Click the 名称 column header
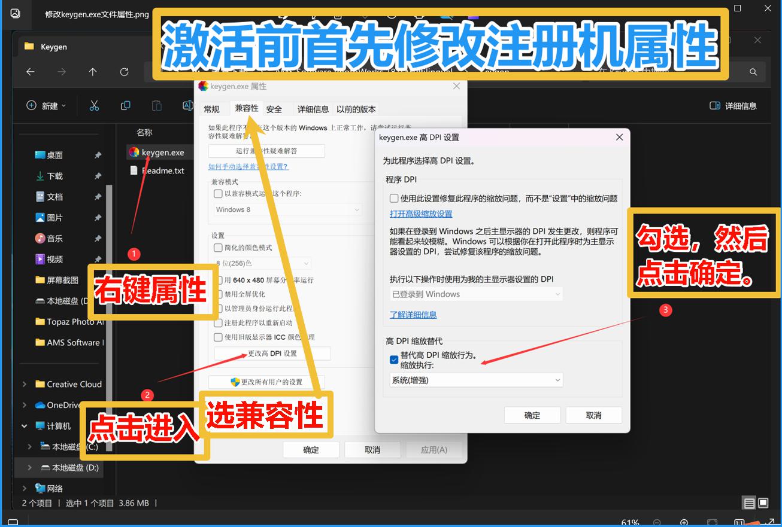This screenshot has height=527, width=782. point(144,132)
